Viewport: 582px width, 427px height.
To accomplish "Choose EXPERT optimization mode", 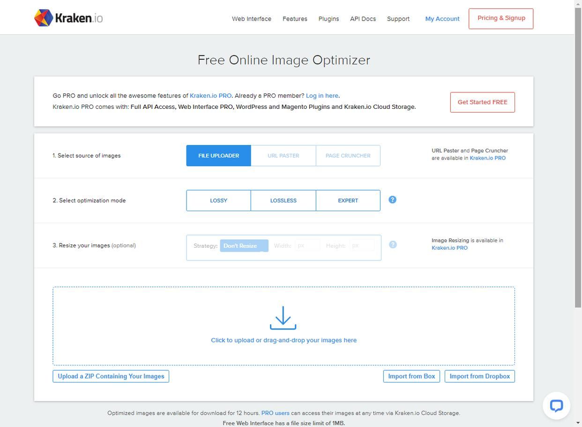I will 348,200.
